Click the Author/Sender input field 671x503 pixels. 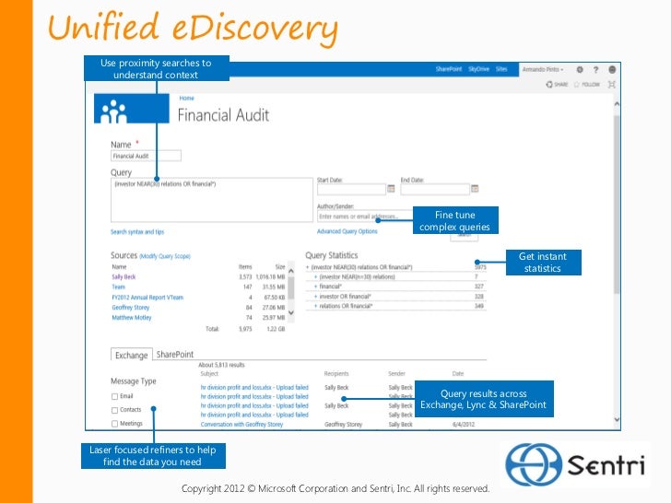point(365,216)
